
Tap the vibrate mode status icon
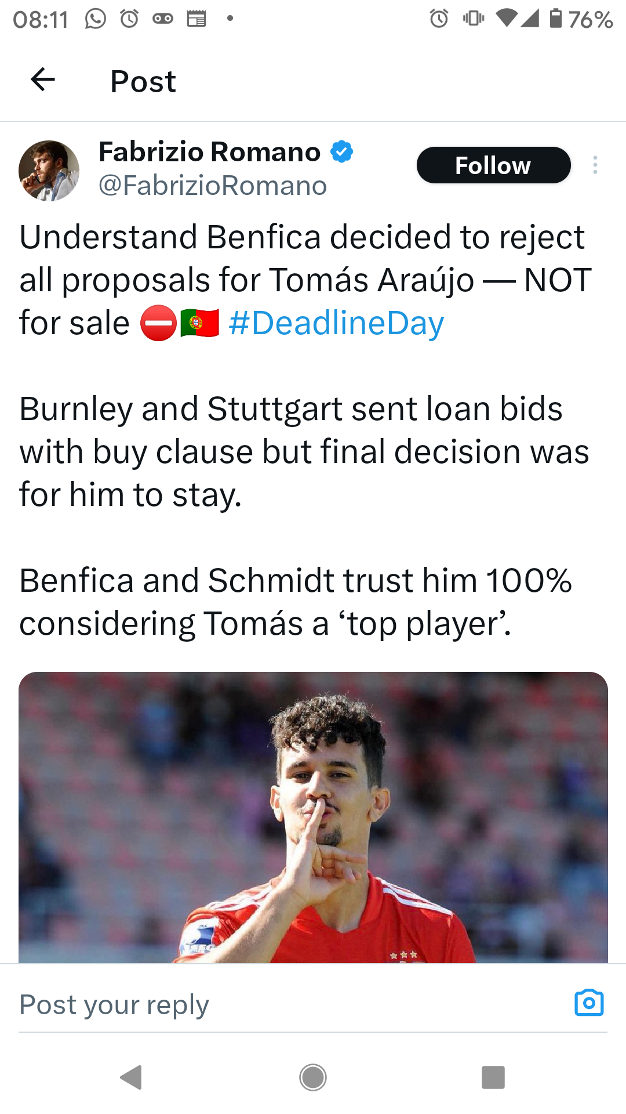click(474, 19)
